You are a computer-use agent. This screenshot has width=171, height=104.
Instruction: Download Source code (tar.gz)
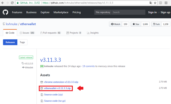pyautogui.click(x=55, y=101)
